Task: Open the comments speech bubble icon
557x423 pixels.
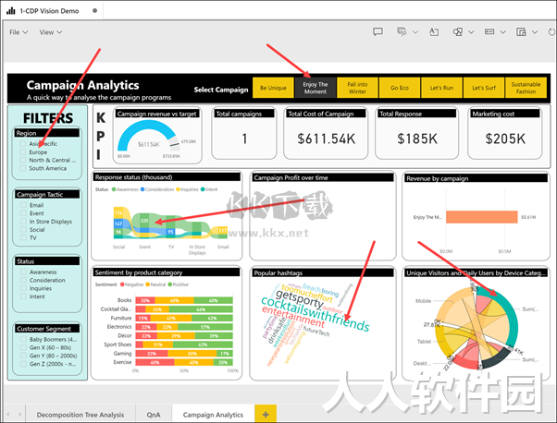Action: 378,32
